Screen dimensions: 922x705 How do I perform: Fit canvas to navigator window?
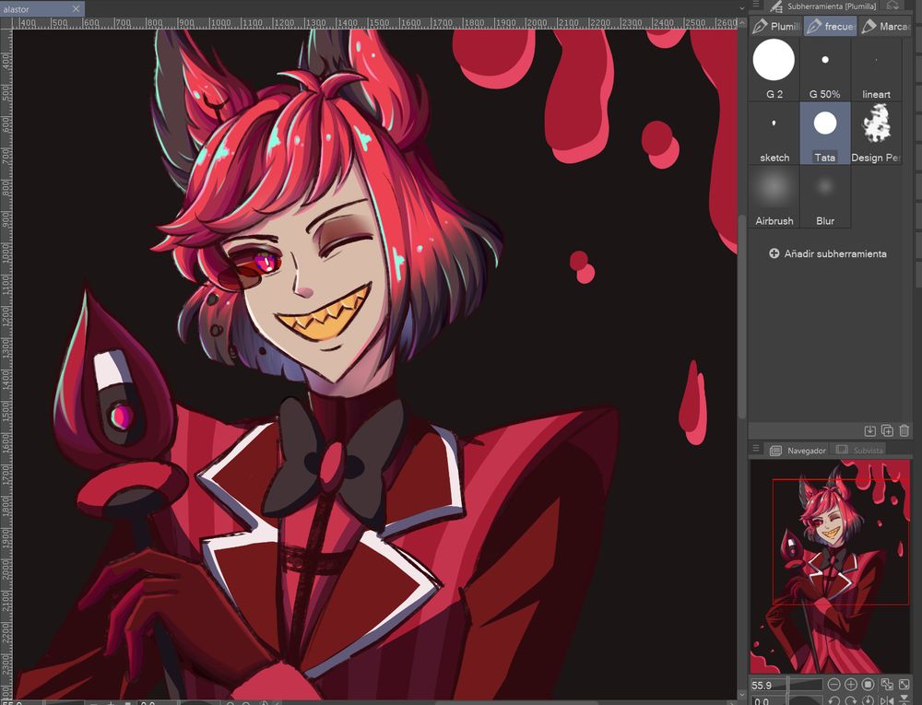887,685
